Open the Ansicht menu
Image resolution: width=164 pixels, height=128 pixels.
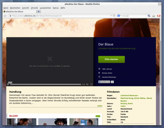pos(26,8)
